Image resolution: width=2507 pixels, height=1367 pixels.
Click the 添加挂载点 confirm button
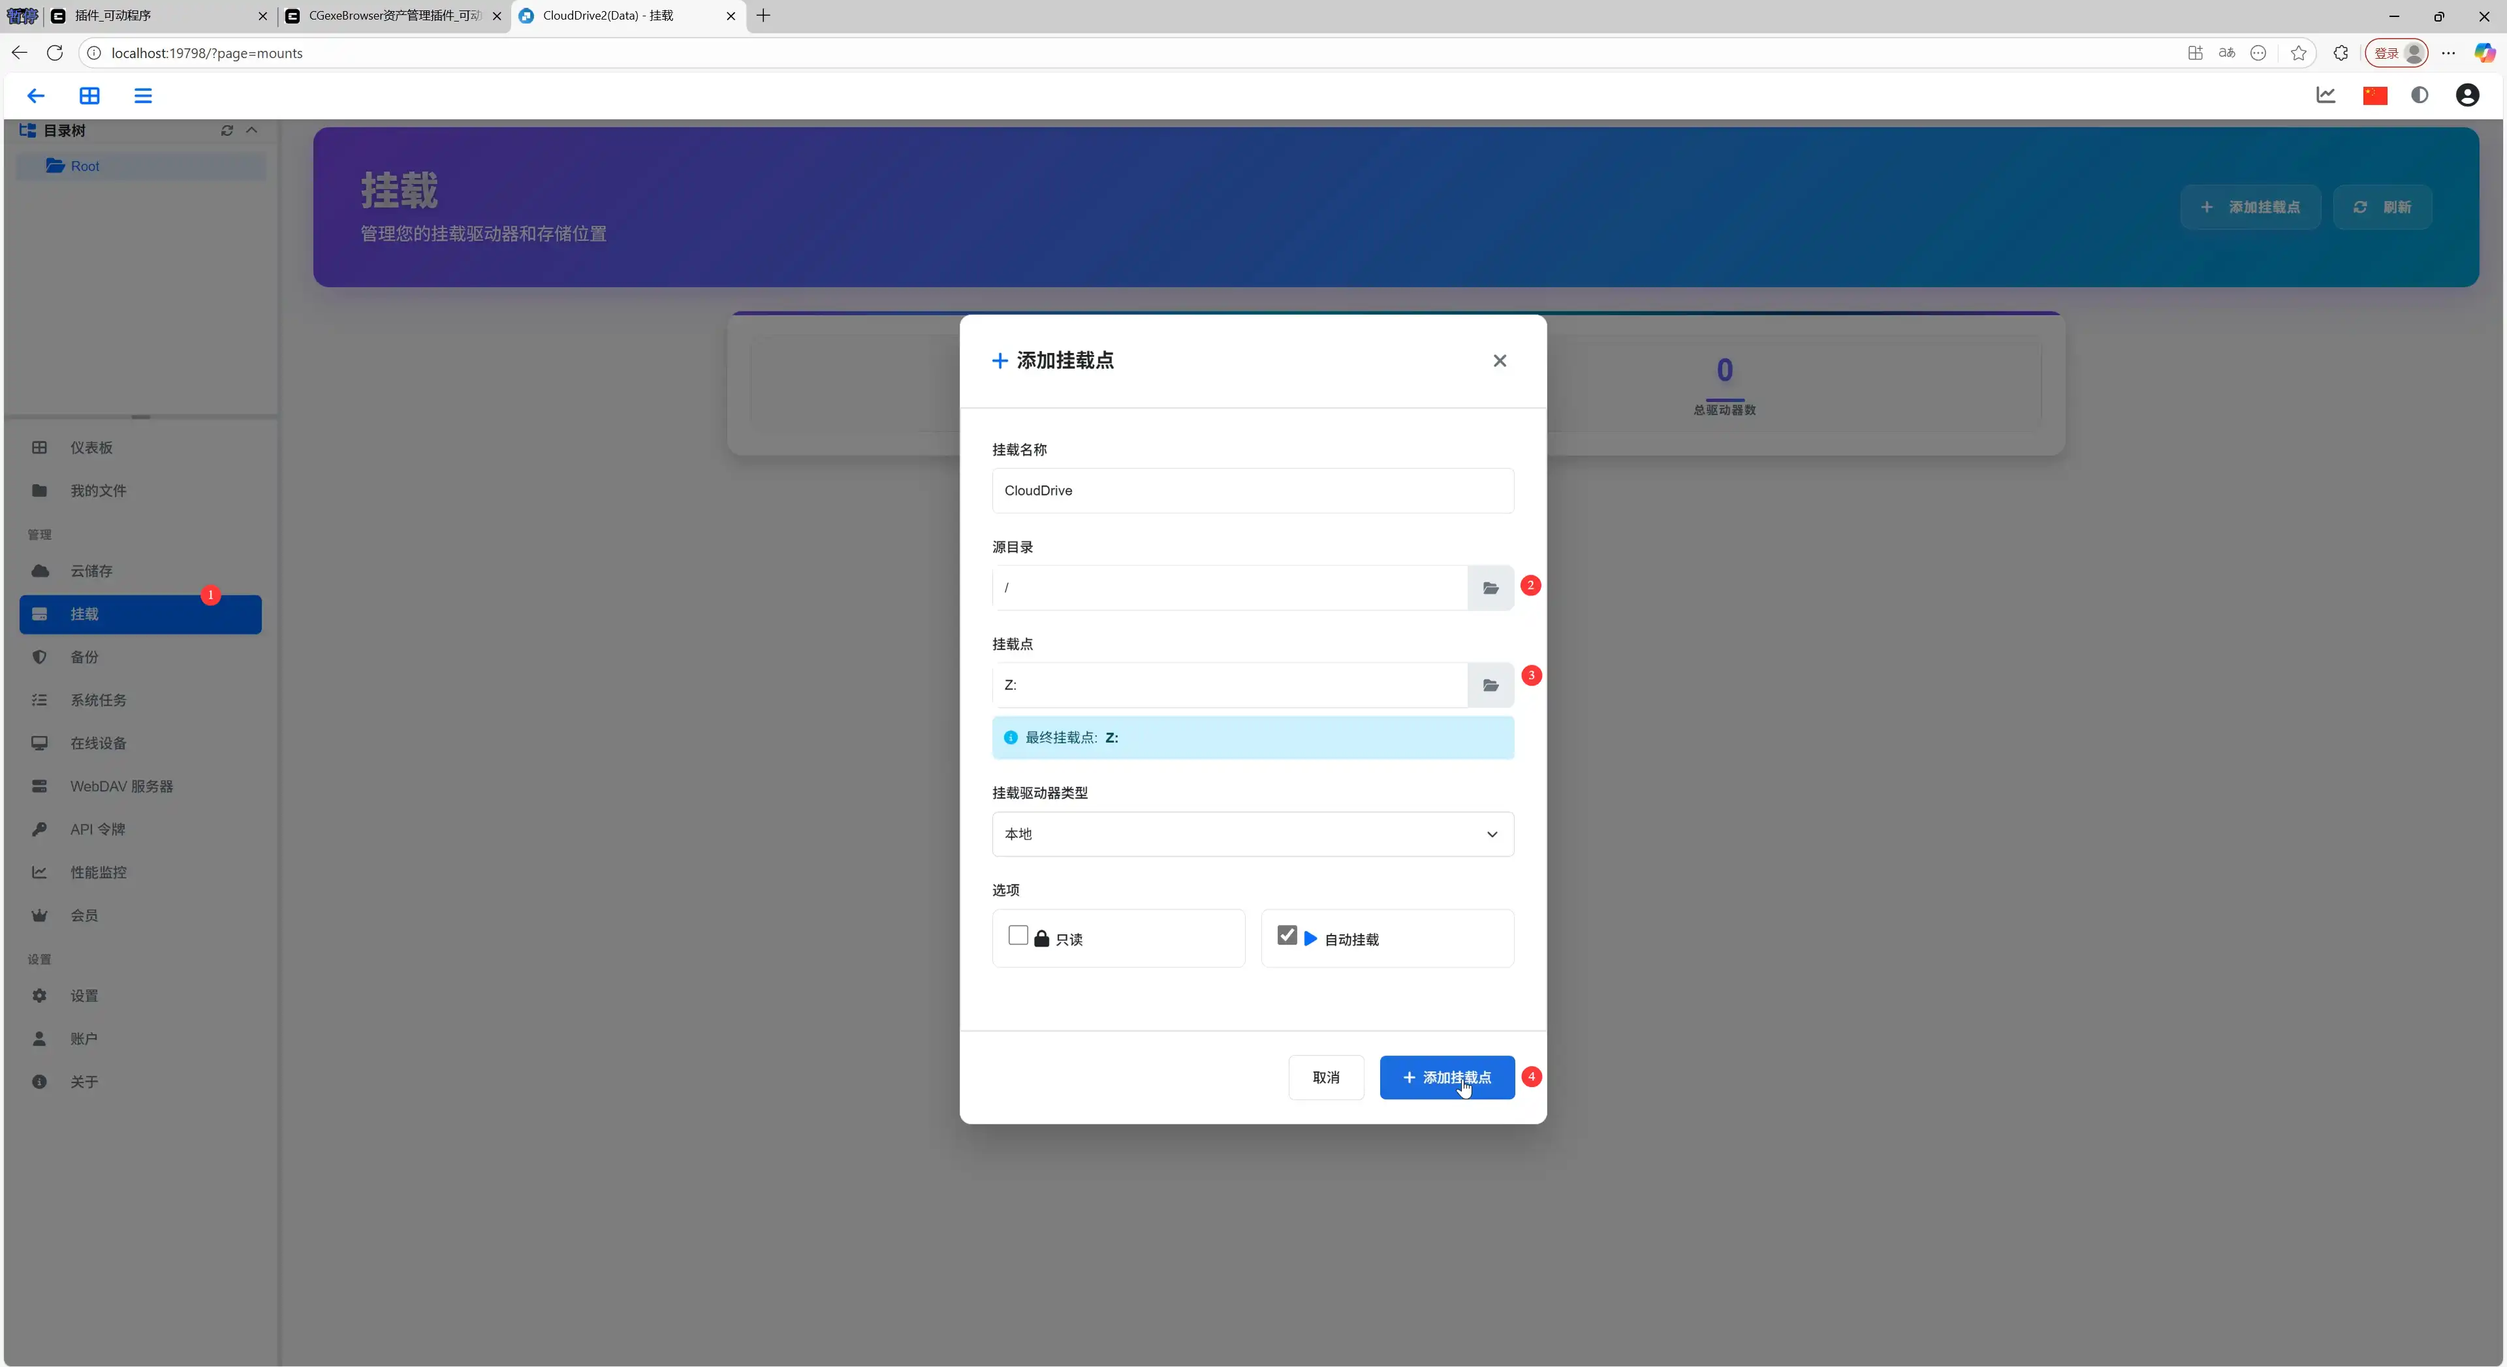(x=1446, y=1077)
